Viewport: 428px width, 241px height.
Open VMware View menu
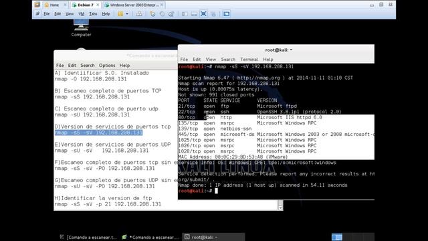point(70,13)
